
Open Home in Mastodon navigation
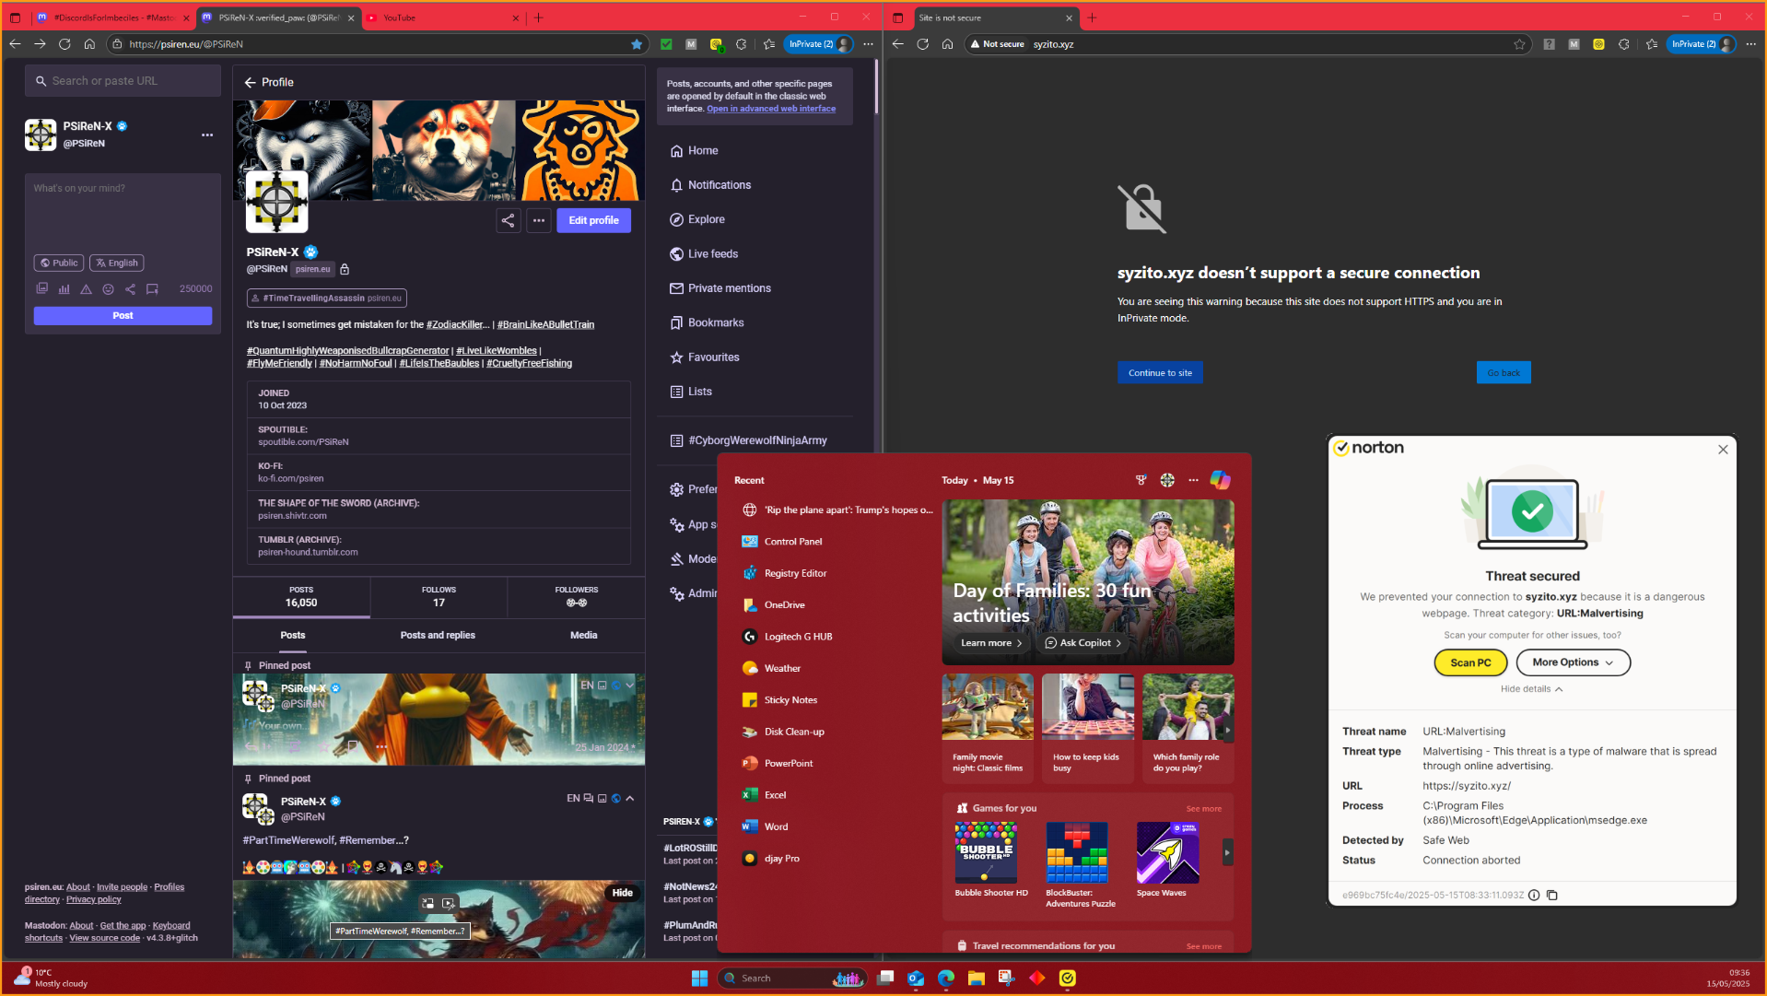[x=694, y=151]
